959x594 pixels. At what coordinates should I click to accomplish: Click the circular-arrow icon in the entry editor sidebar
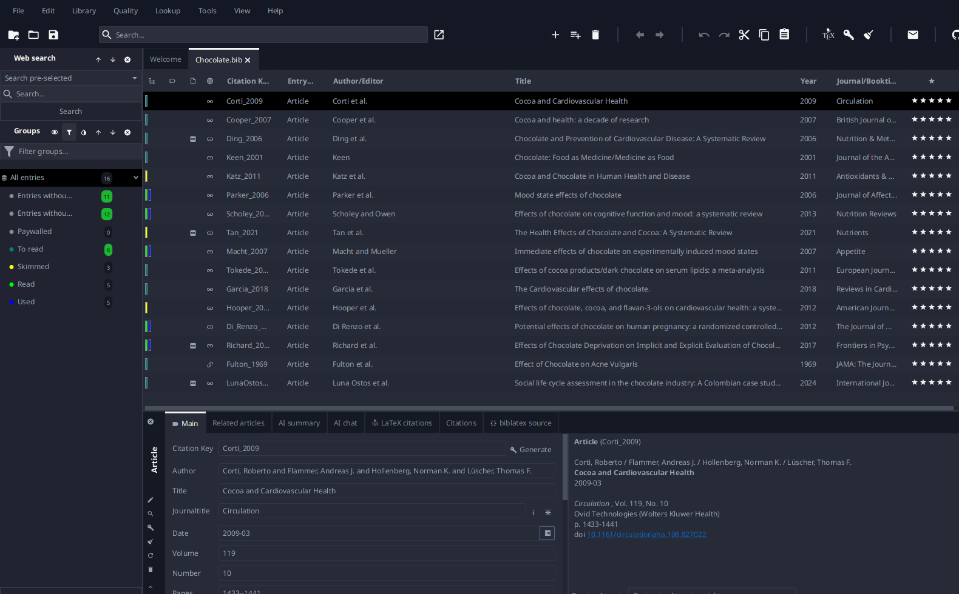151,556
